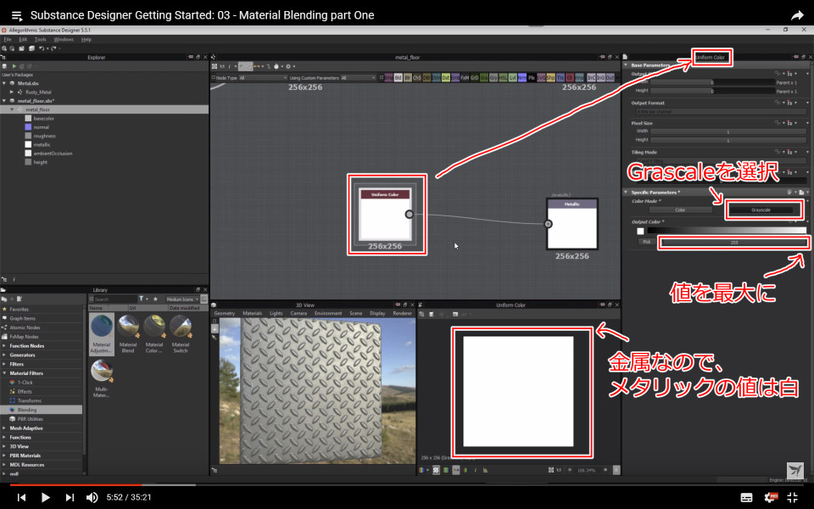Screen dimensions: 814x509
Task: Select the height output in Explorer
Action: [40, 163]
